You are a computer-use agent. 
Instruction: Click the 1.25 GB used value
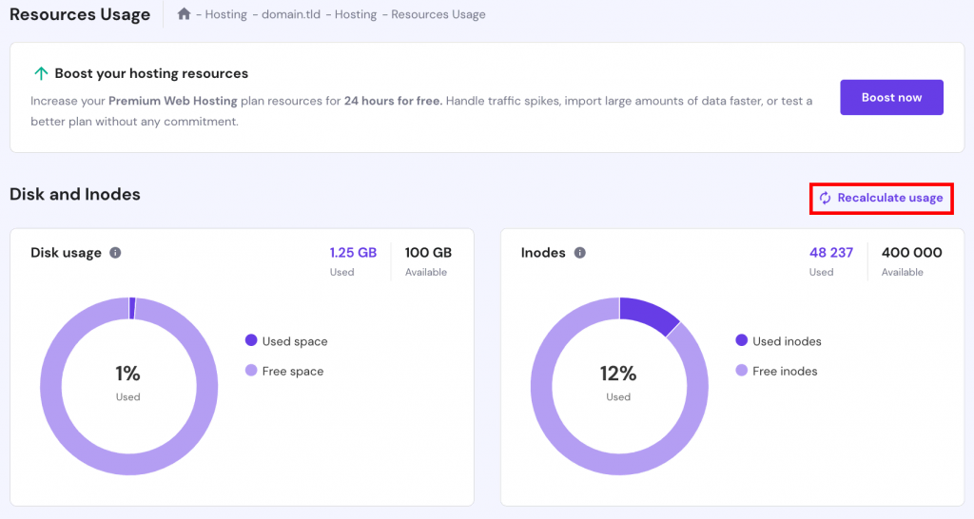353,253
